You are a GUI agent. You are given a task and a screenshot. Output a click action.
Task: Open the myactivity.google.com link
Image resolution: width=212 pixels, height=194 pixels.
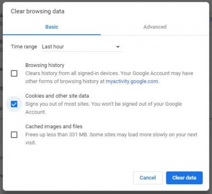[132, 82]
